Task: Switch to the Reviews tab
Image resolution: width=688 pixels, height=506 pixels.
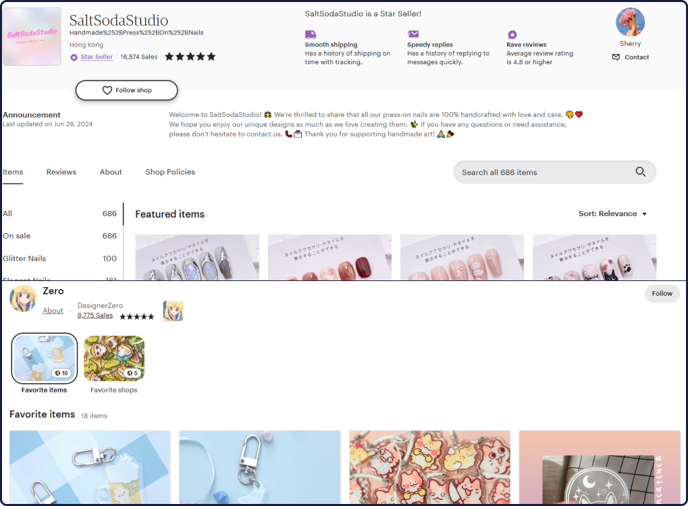Action: coord(61,172)
